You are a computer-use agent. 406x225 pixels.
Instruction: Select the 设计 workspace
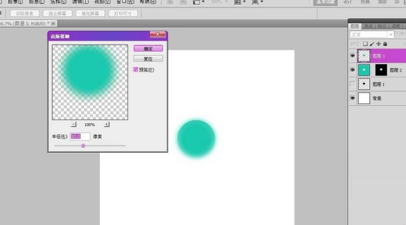348,2
